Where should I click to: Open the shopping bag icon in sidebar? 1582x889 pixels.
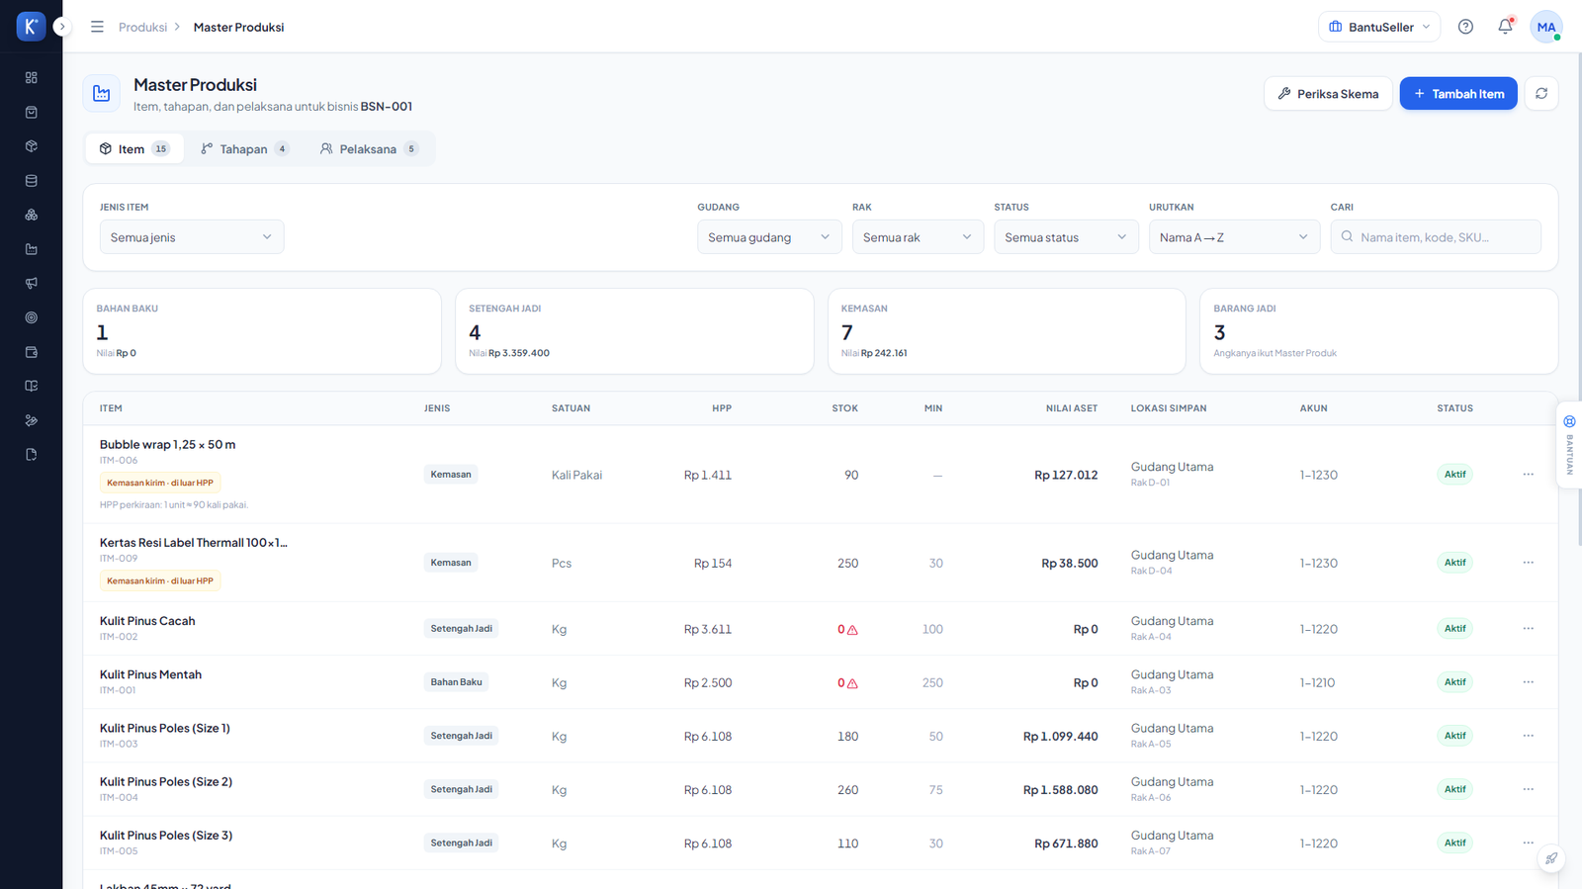point(31,112)
